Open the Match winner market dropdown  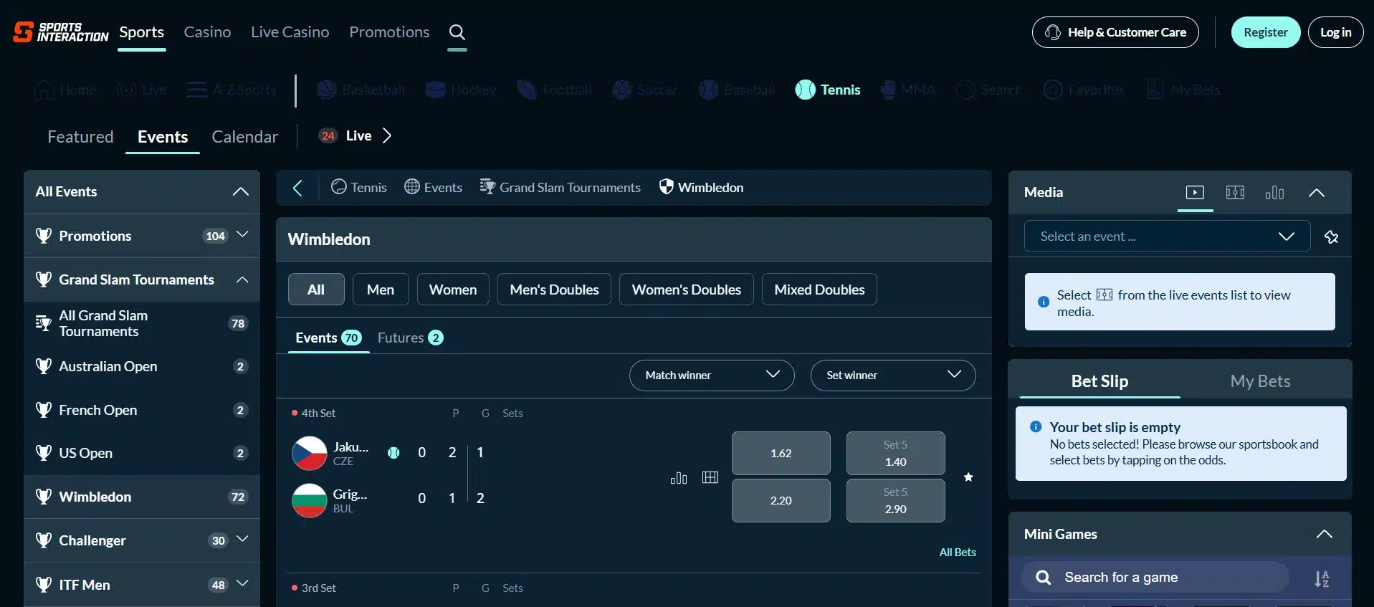click(x=712, y=376)
